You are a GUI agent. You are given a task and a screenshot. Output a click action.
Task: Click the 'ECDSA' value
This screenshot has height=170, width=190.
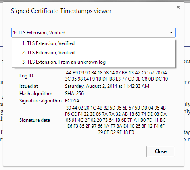pos(72,101)
